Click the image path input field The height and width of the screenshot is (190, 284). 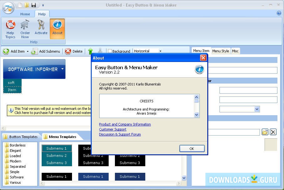pyautogui.click(x=234, y=132)
